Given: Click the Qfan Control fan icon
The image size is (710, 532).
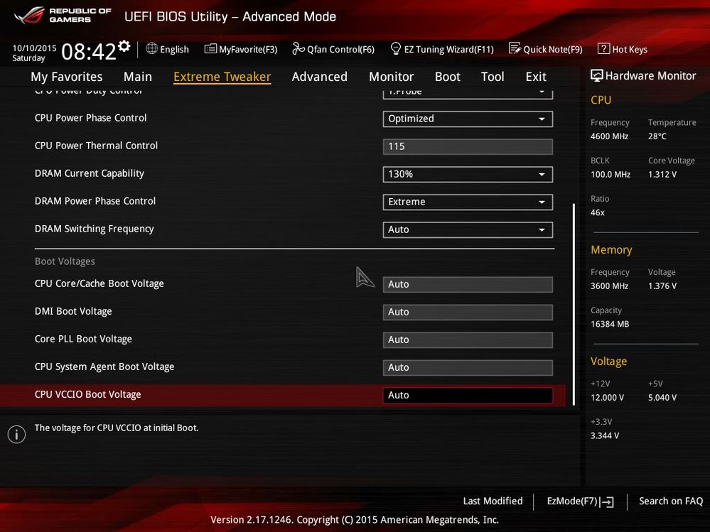Looking at the screenshot, I should tap(298, 48).
